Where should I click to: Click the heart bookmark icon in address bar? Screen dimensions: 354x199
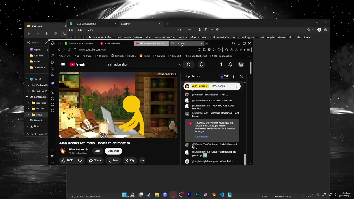tap(219, 50)
